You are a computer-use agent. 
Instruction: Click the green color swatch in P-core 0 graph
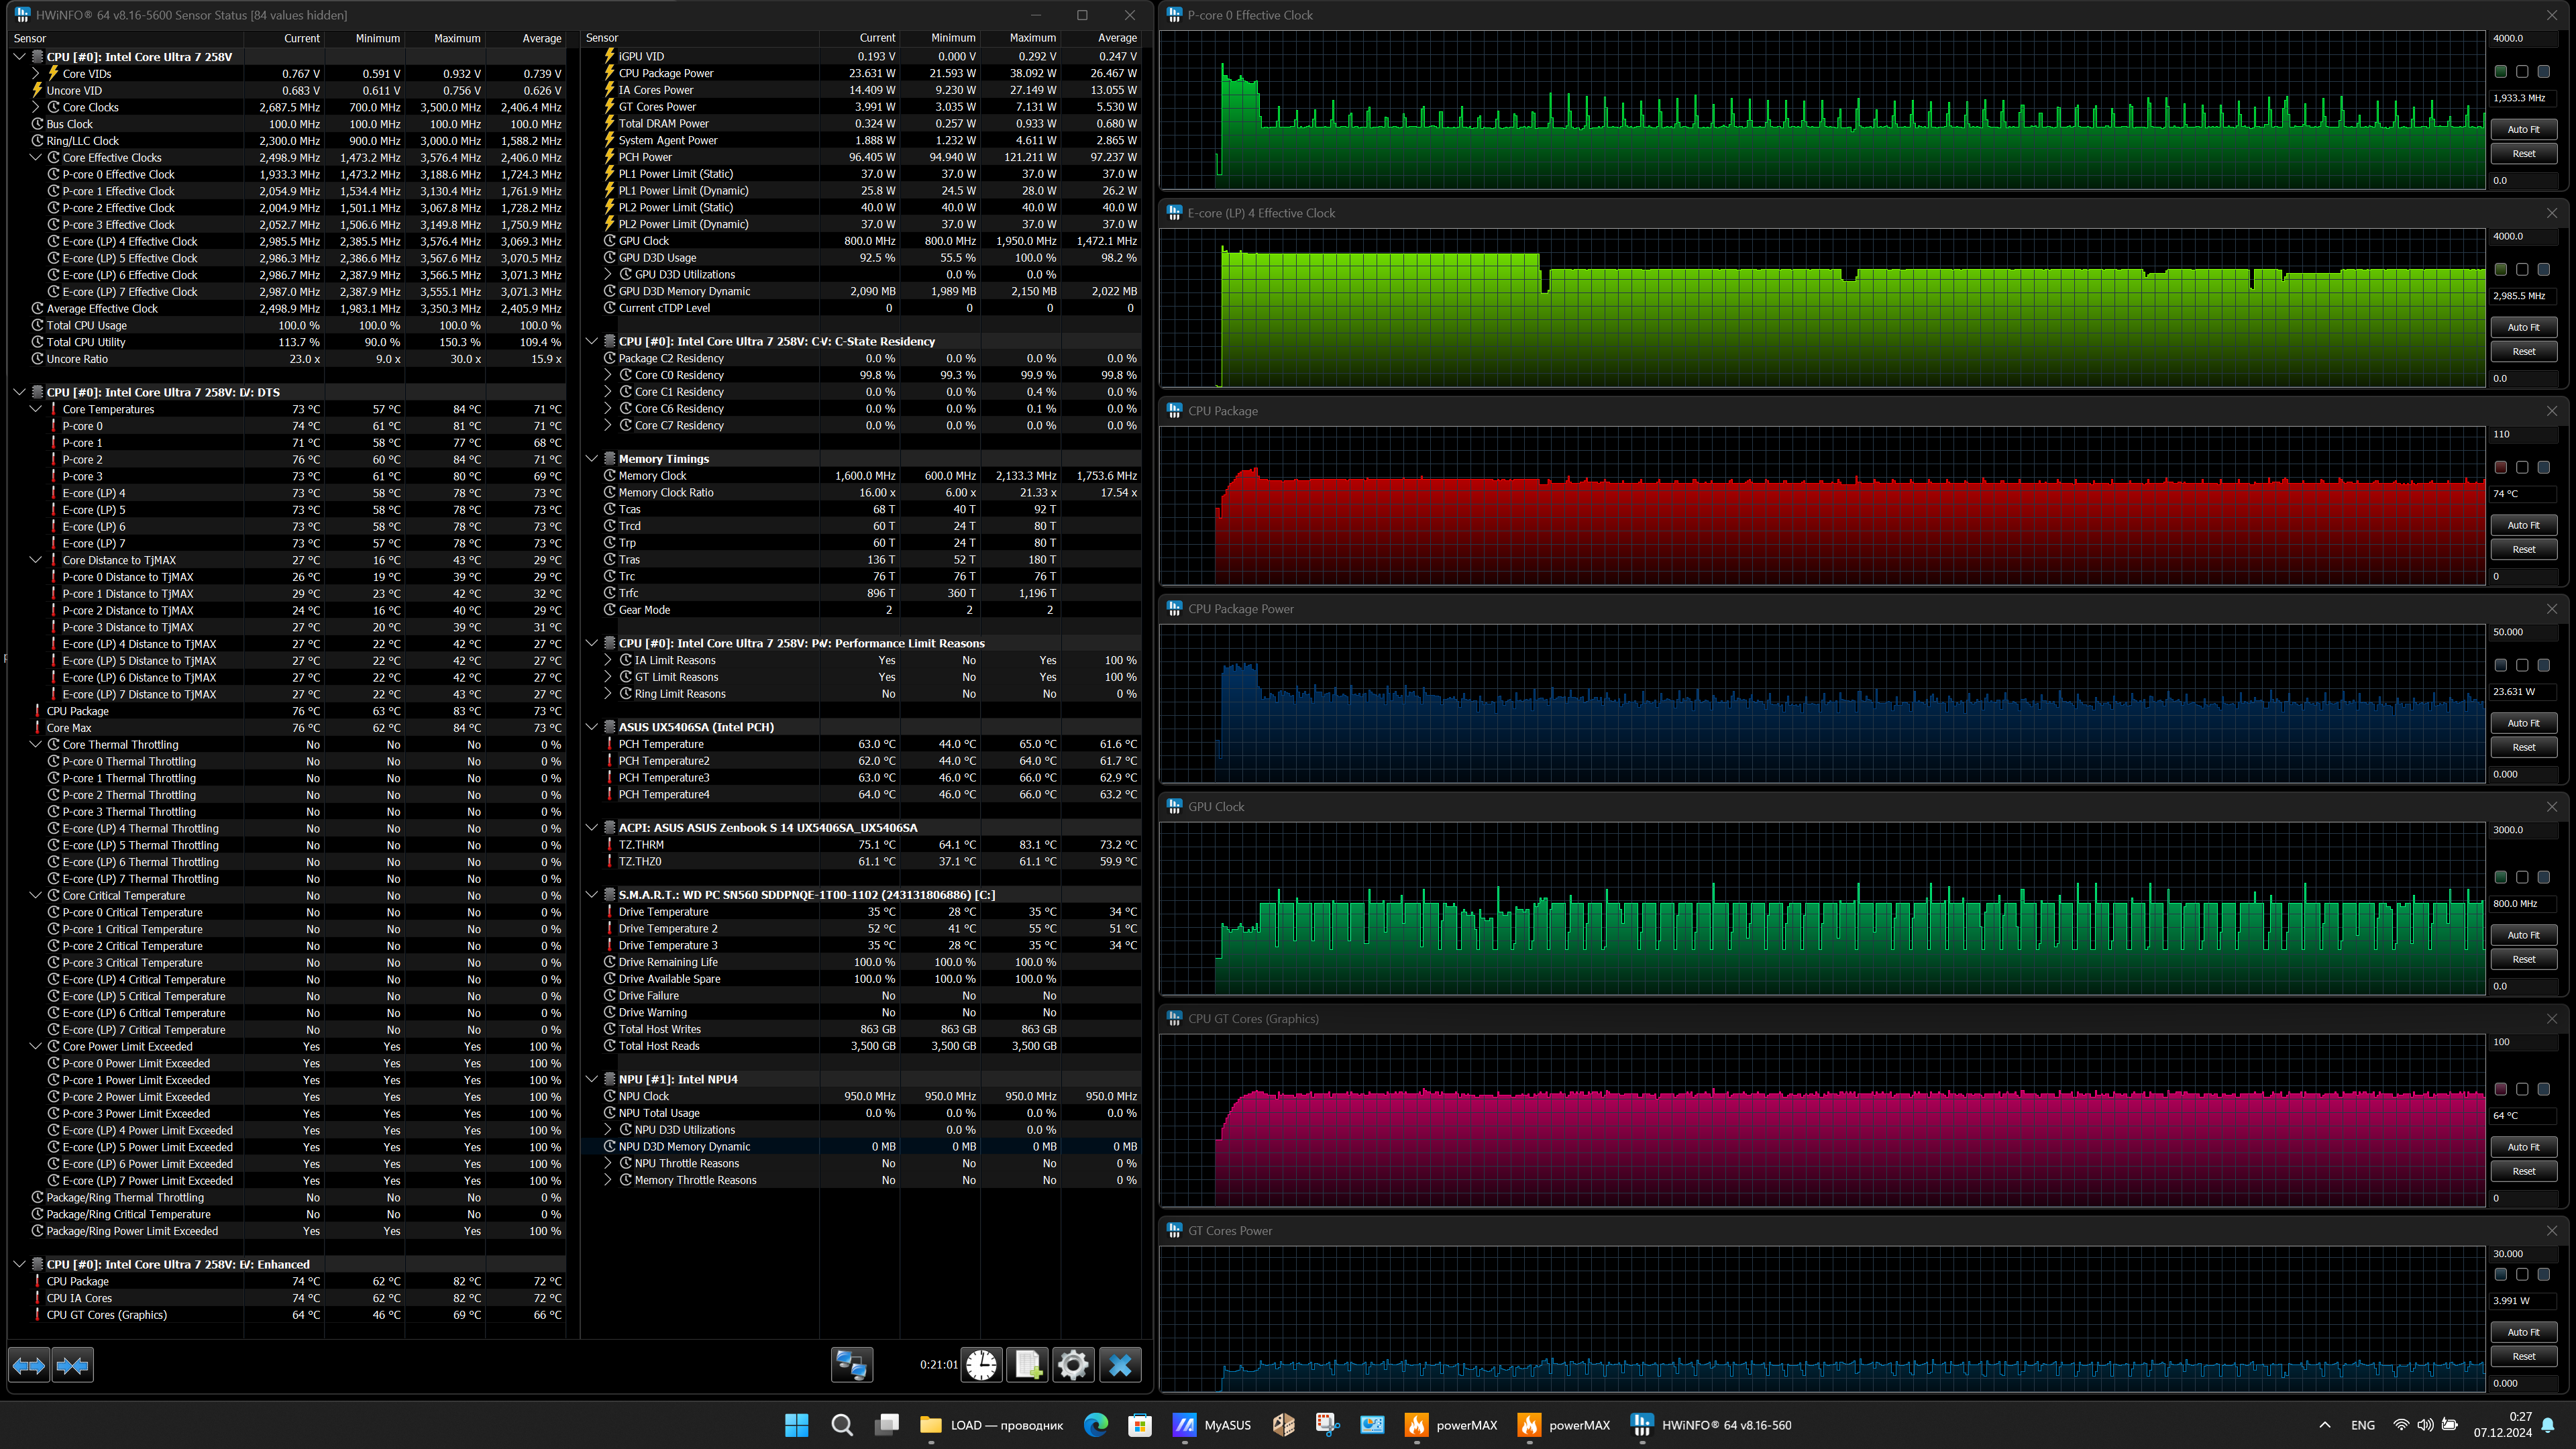coord(2500,72)
